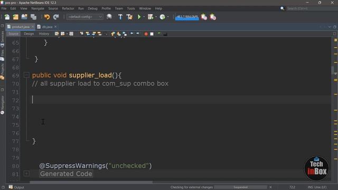Click the Comment code icon
338x190 pixels.
(159, 34)
